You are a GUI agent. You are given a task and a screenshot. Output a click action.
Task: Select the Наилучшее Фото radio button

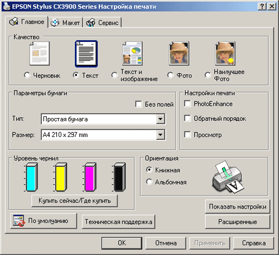tap(208, 75)
